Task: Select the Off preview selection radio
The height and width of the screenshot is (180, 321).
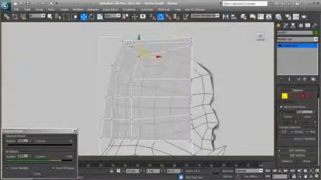Action: point(280,132)
